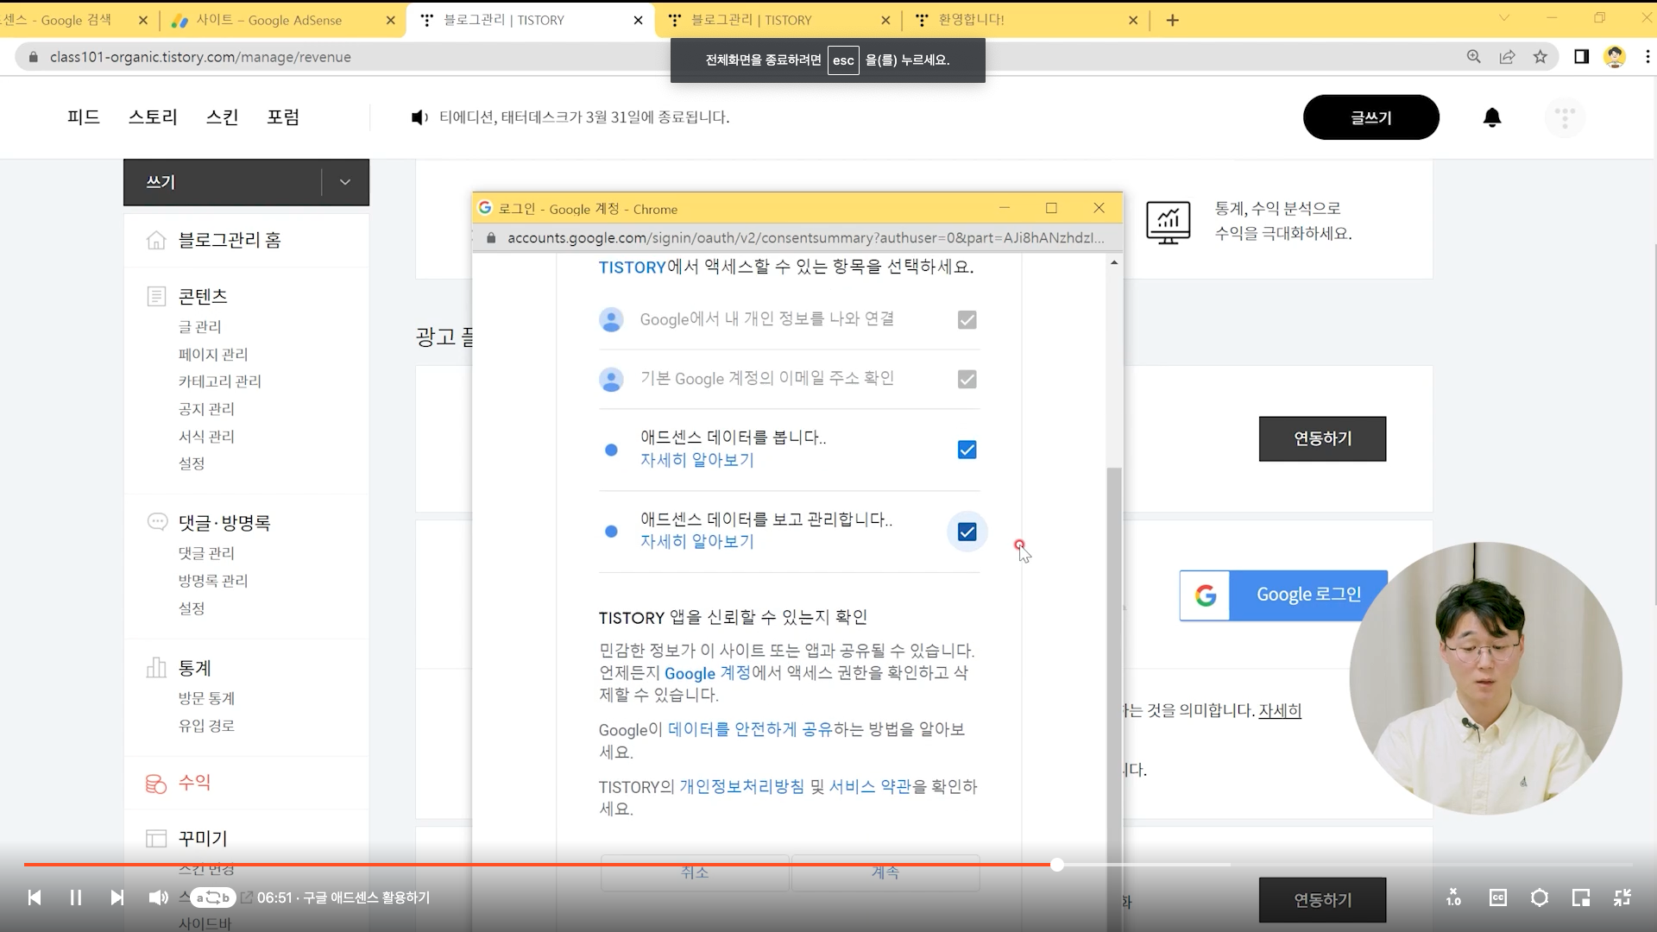1657x932 pixels.
Task: Open video settings gear icon
Action: [1539, 897]
